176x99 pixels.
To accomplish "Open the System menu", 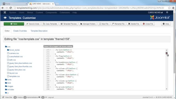I will pos(13,12).
